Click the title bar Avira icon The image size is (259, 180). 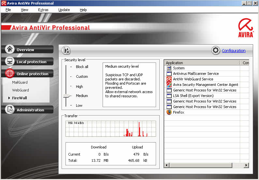4,3
